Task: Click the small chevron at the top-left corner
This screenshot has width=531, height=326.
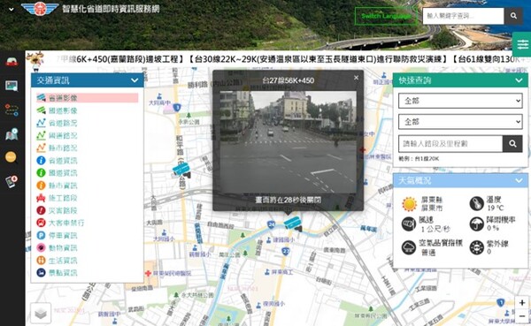Action: (x=12, y=10)
